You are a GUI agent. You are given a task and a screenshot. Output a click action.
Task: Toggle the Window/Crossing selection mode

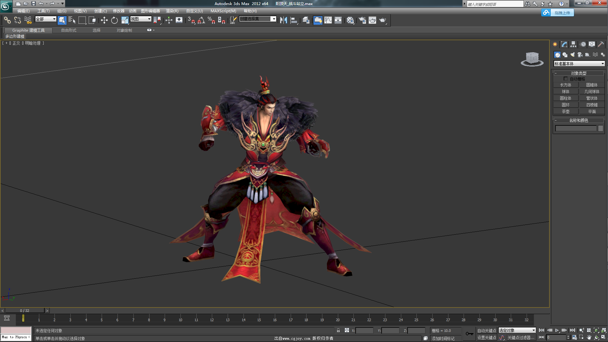point(92,20)
